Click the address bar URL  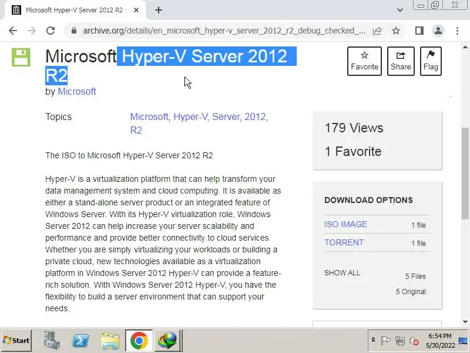point(224,31)
